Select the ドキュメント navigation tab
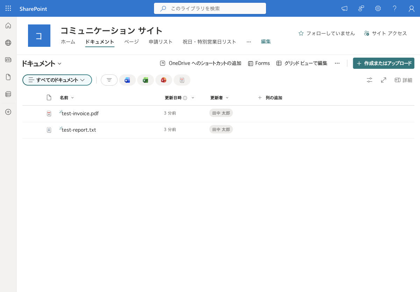This screenshot has height=292, width=420. point(100,42)
